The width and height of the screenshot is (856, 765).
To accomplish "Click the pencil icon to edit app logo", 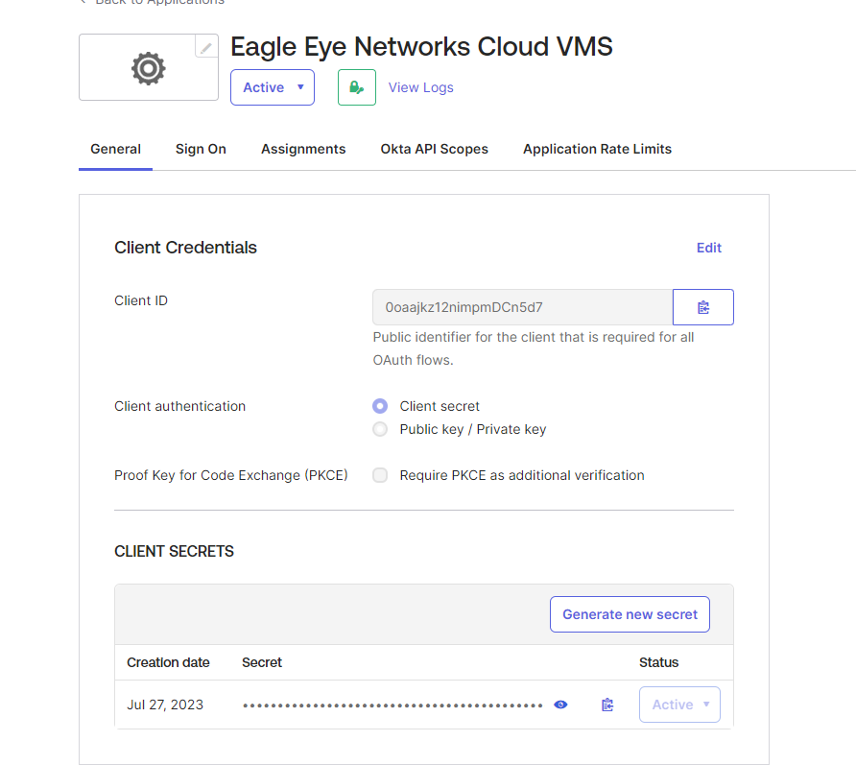I will click(x=206, y=46).
